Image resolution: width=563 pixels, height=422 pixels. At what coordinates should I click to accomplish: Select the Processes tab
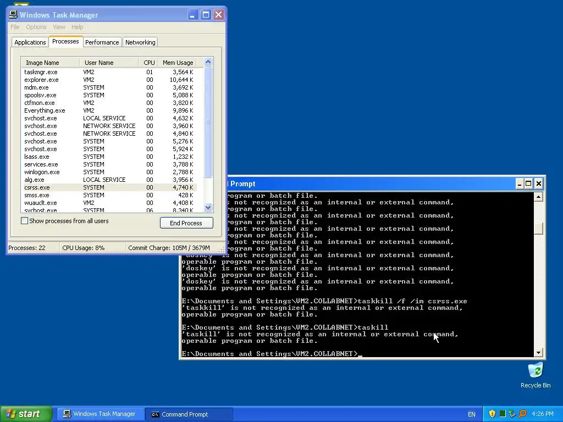pos(65,41)
